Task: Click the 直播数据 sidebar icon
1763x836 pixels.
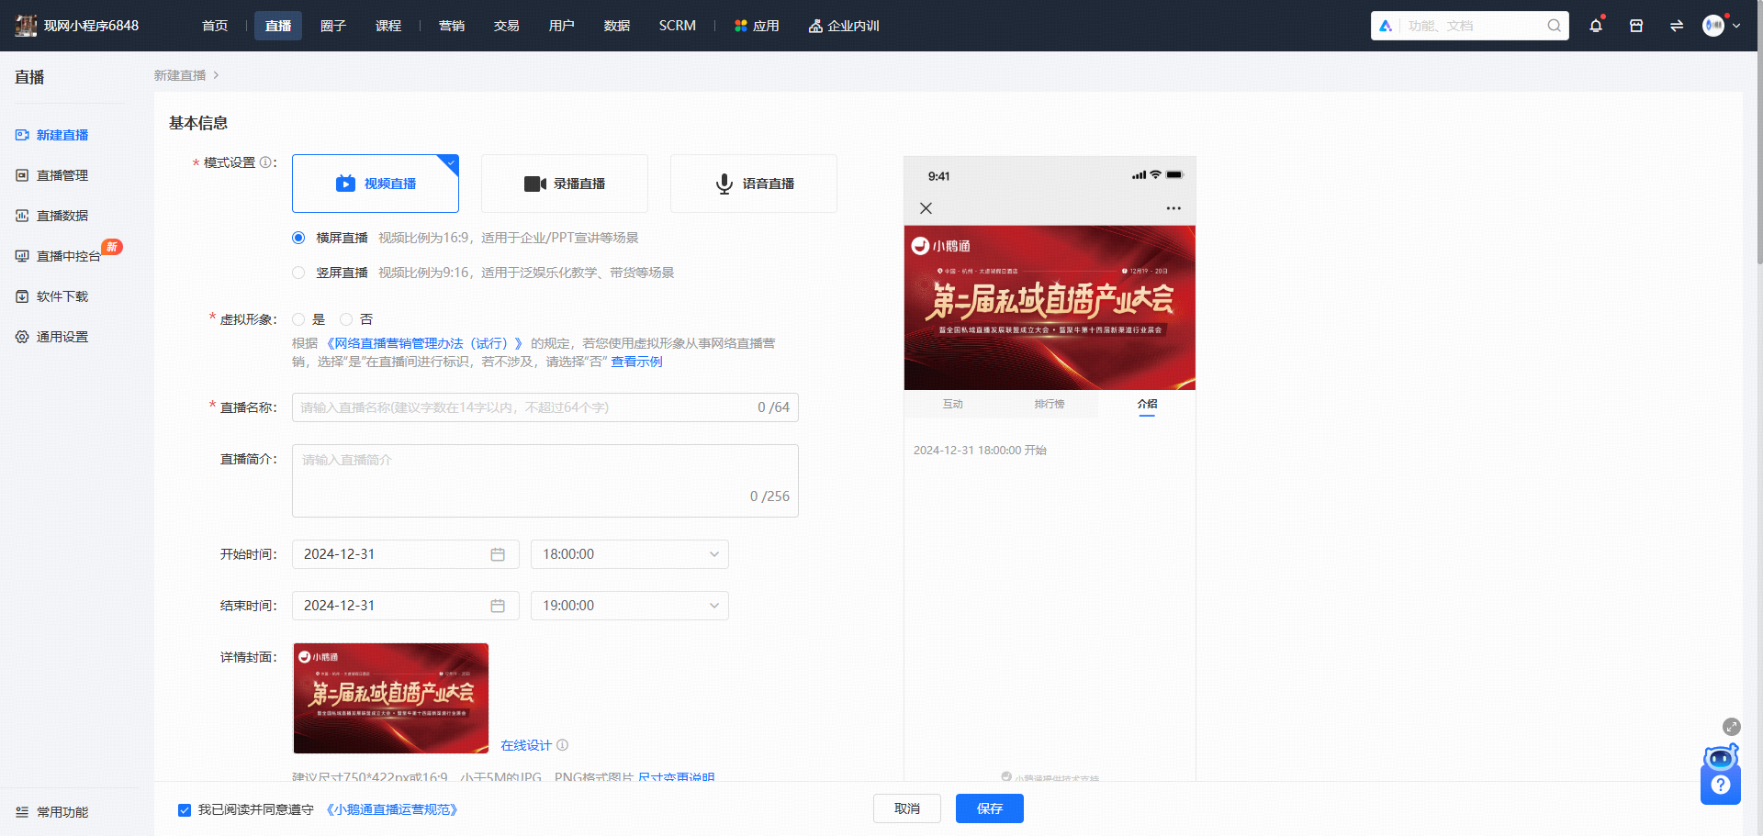Action: click(22, 216)
